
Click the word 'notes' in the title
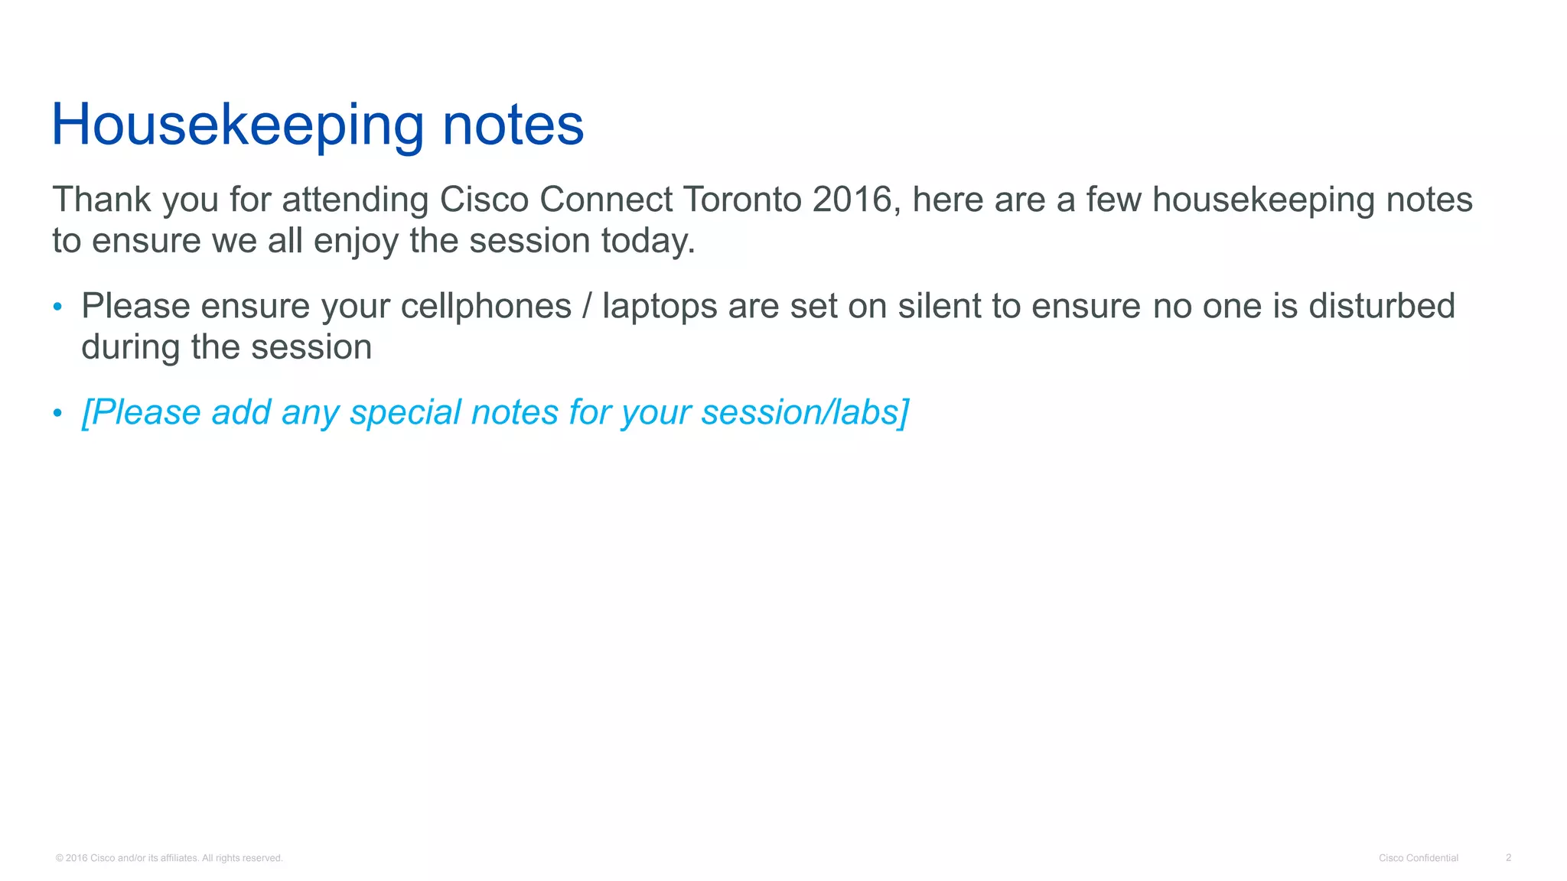tap(513, 125)
